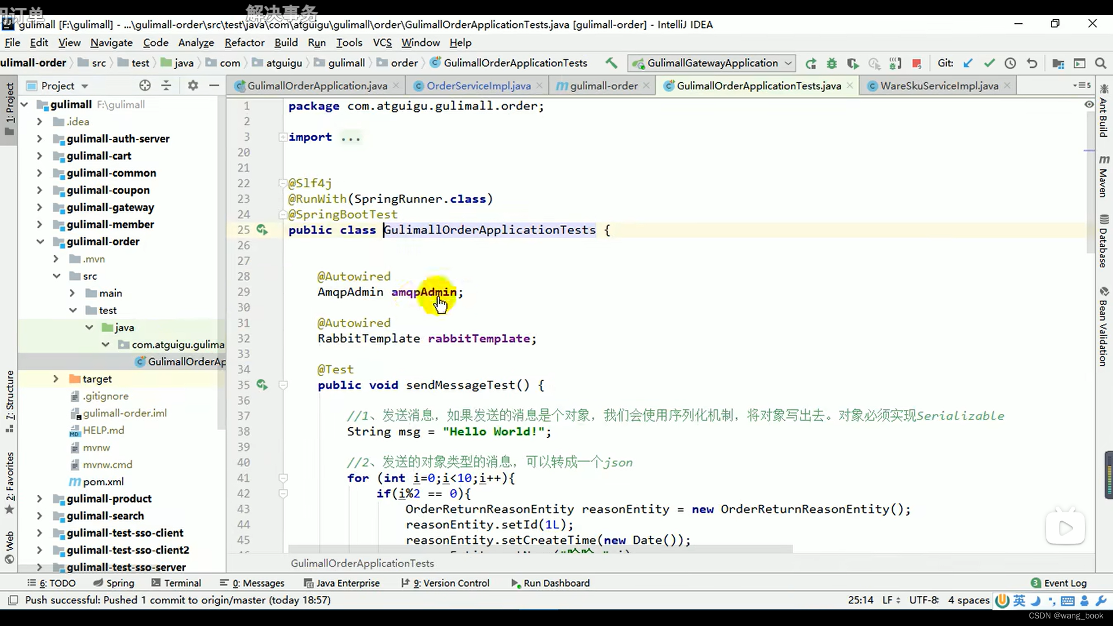Fold the for loop at line 41
This screenshot has height=626, width=1113.
tap(283, 478)
